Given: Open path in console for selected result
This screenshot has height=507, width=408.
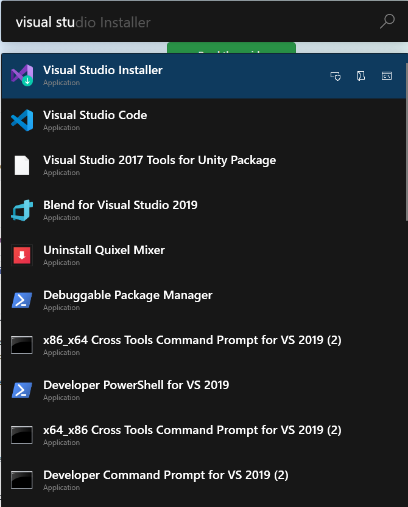Looking at the screenshot, I should [387, 76].
